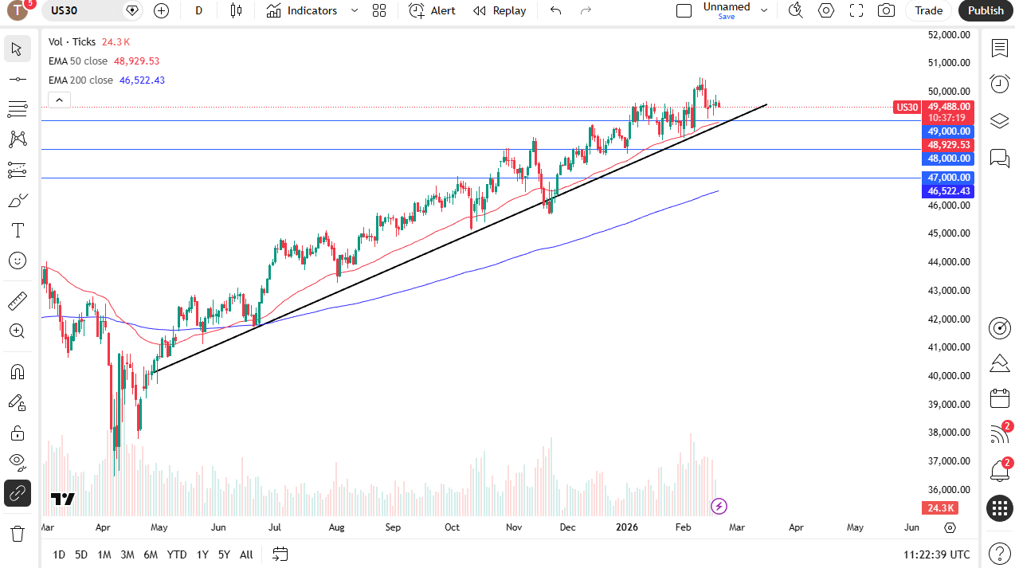Start bar Replay mode
Image resolution: width=1015 pixels, height=568 pixels.
[500, 10]
